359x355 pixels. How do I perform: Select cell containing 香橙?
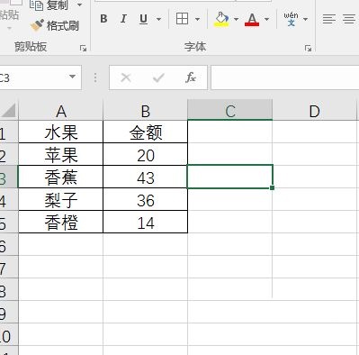[x=61, y=222]
